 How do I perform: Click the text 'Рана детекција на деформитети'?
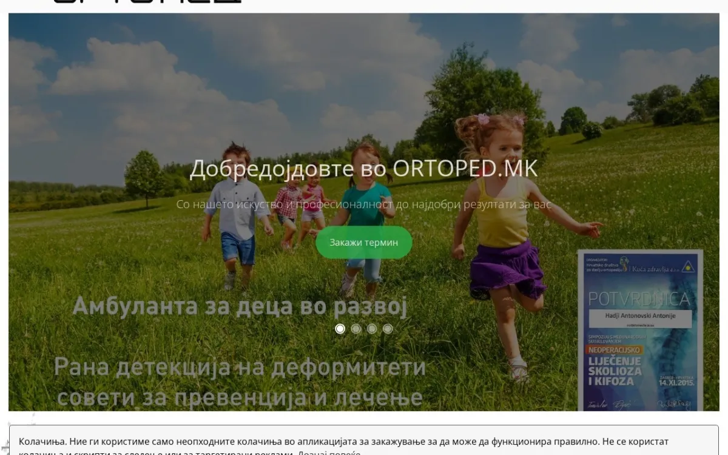[x=240, y=368]
